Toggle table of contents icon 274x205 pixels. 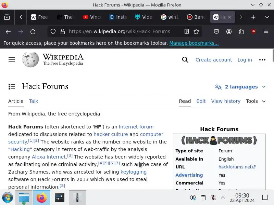coord(12,87)
